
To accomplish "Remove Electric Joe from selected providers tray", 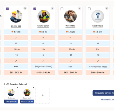I will click(x=18, y=88).
